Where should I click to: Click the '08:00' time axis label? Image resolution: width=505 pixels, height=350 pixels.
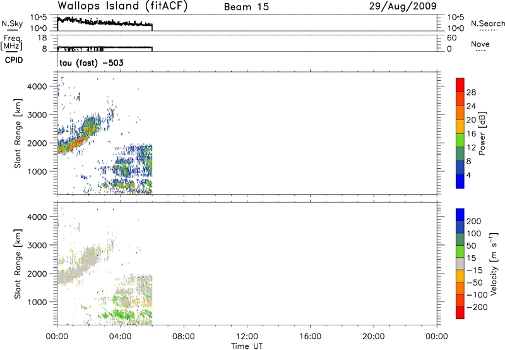point(184,337)
